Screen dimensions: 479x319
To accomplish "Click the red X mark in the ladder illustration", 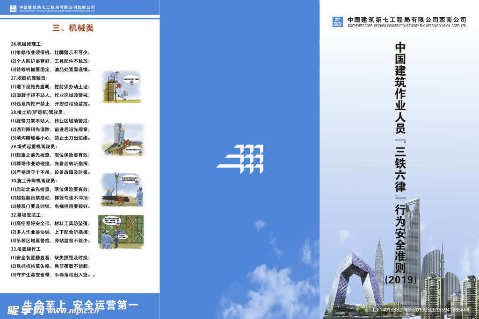I will [x=119, y=85].
